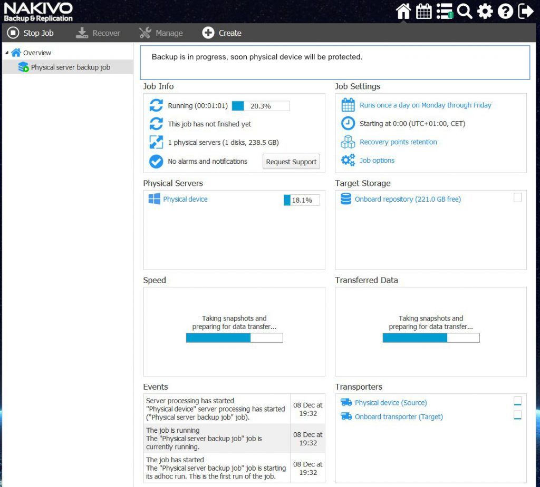The image size is (540, 487).
Task: Click the truck icon for Physical device (Source)
Action: (x=346, y=402)
